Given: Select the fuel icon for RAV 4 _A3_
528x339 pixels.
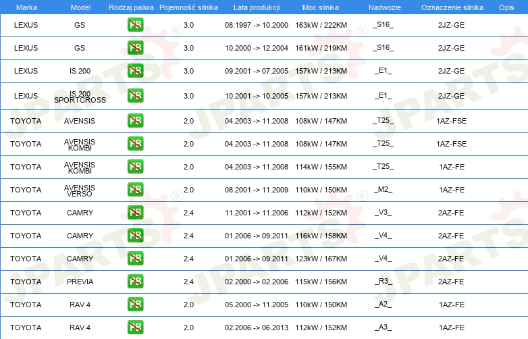Looking at the screenshot, I should (x=135, y=328).
